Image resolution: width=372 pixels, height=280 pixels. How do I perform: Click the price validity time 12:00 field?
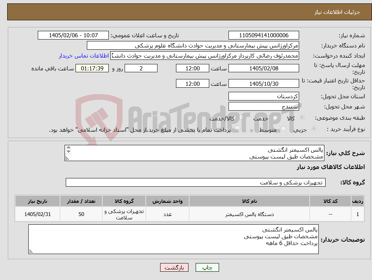[x=192, y=84]
